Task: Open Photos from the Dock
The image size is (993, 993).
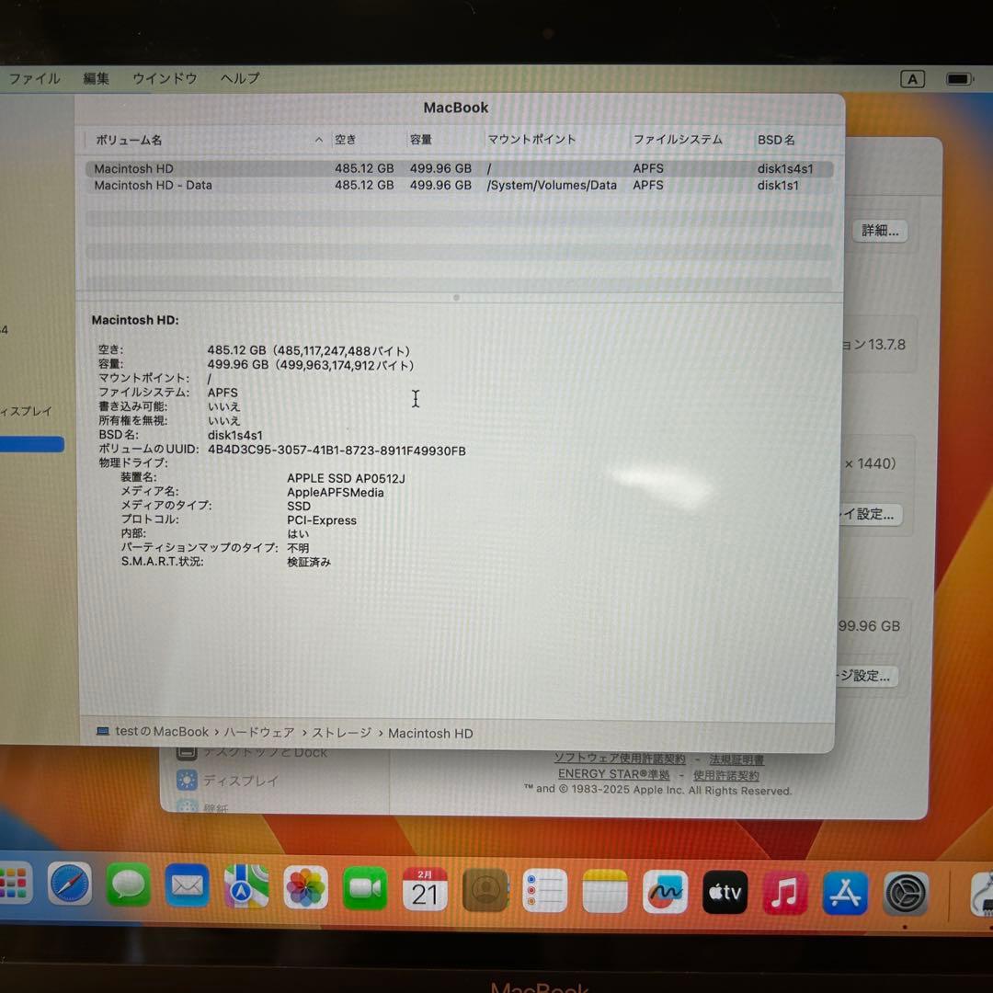Action: click(305, 890)
